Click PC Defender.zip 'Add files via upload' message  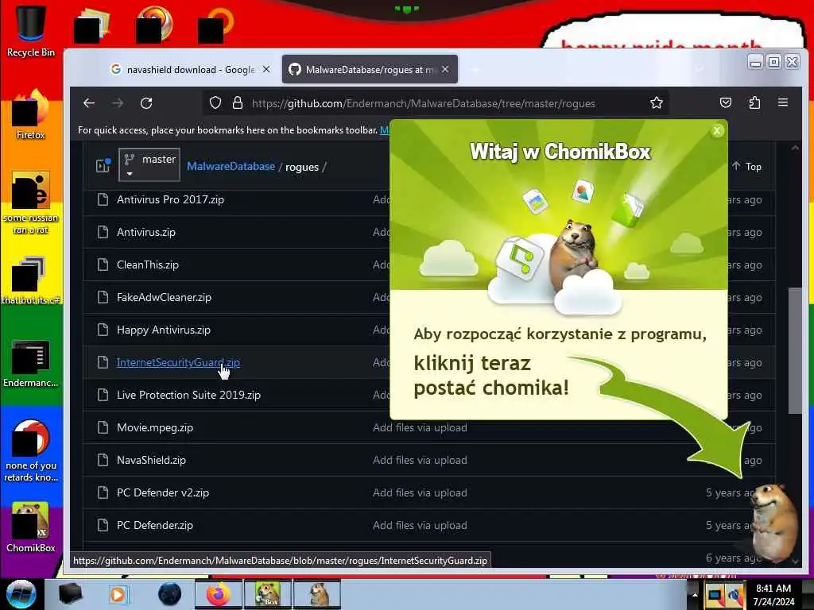tap(420, 526)
